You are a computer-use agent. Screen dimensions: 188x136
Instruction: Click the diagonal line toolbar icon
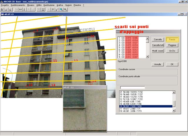(x=33, y=10)
